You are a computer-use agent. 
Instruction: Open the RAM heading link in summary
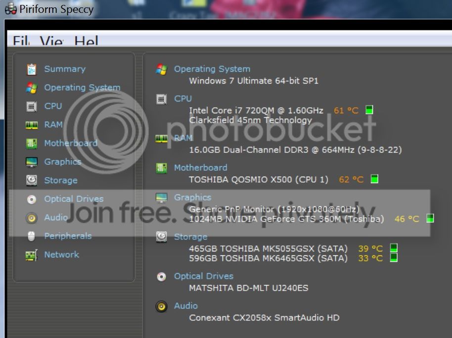point(183,138)
